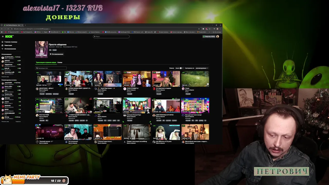Open the Kick user profile avatar

pos(218,36)
